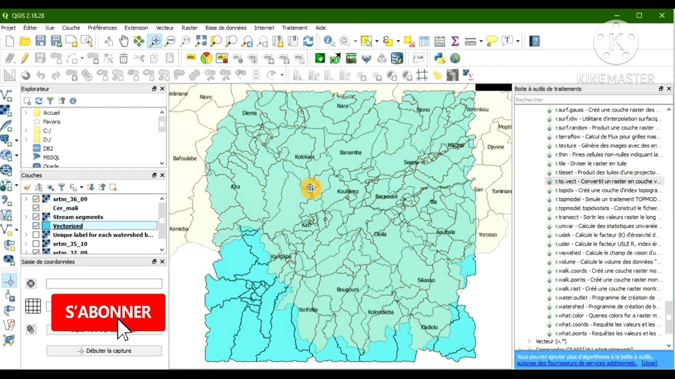
Task: Expand the D:/ drive in Explorateur
Action: (x=26, y=139)
